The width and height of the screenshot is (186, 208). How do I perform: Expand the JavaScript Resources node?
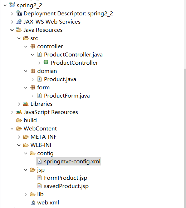12,112
